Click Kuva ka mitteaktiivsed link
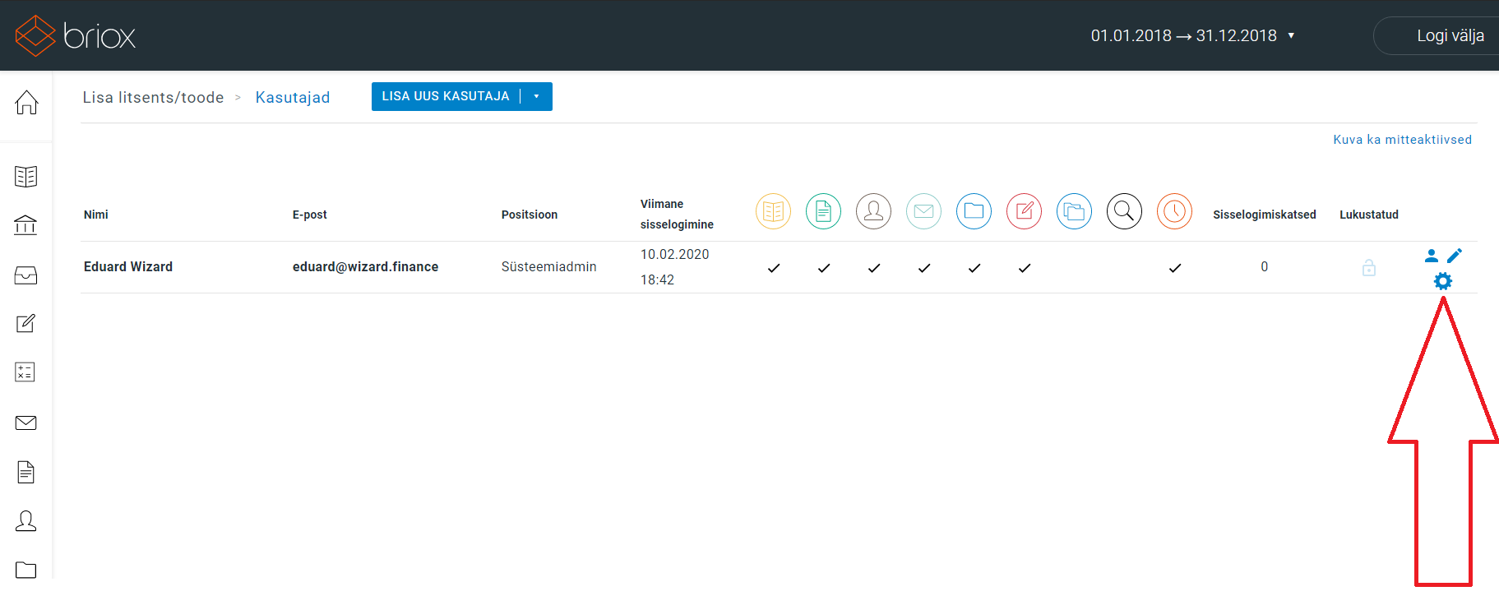Viewport: 1499px width, 605px height. pos(1402,140)
